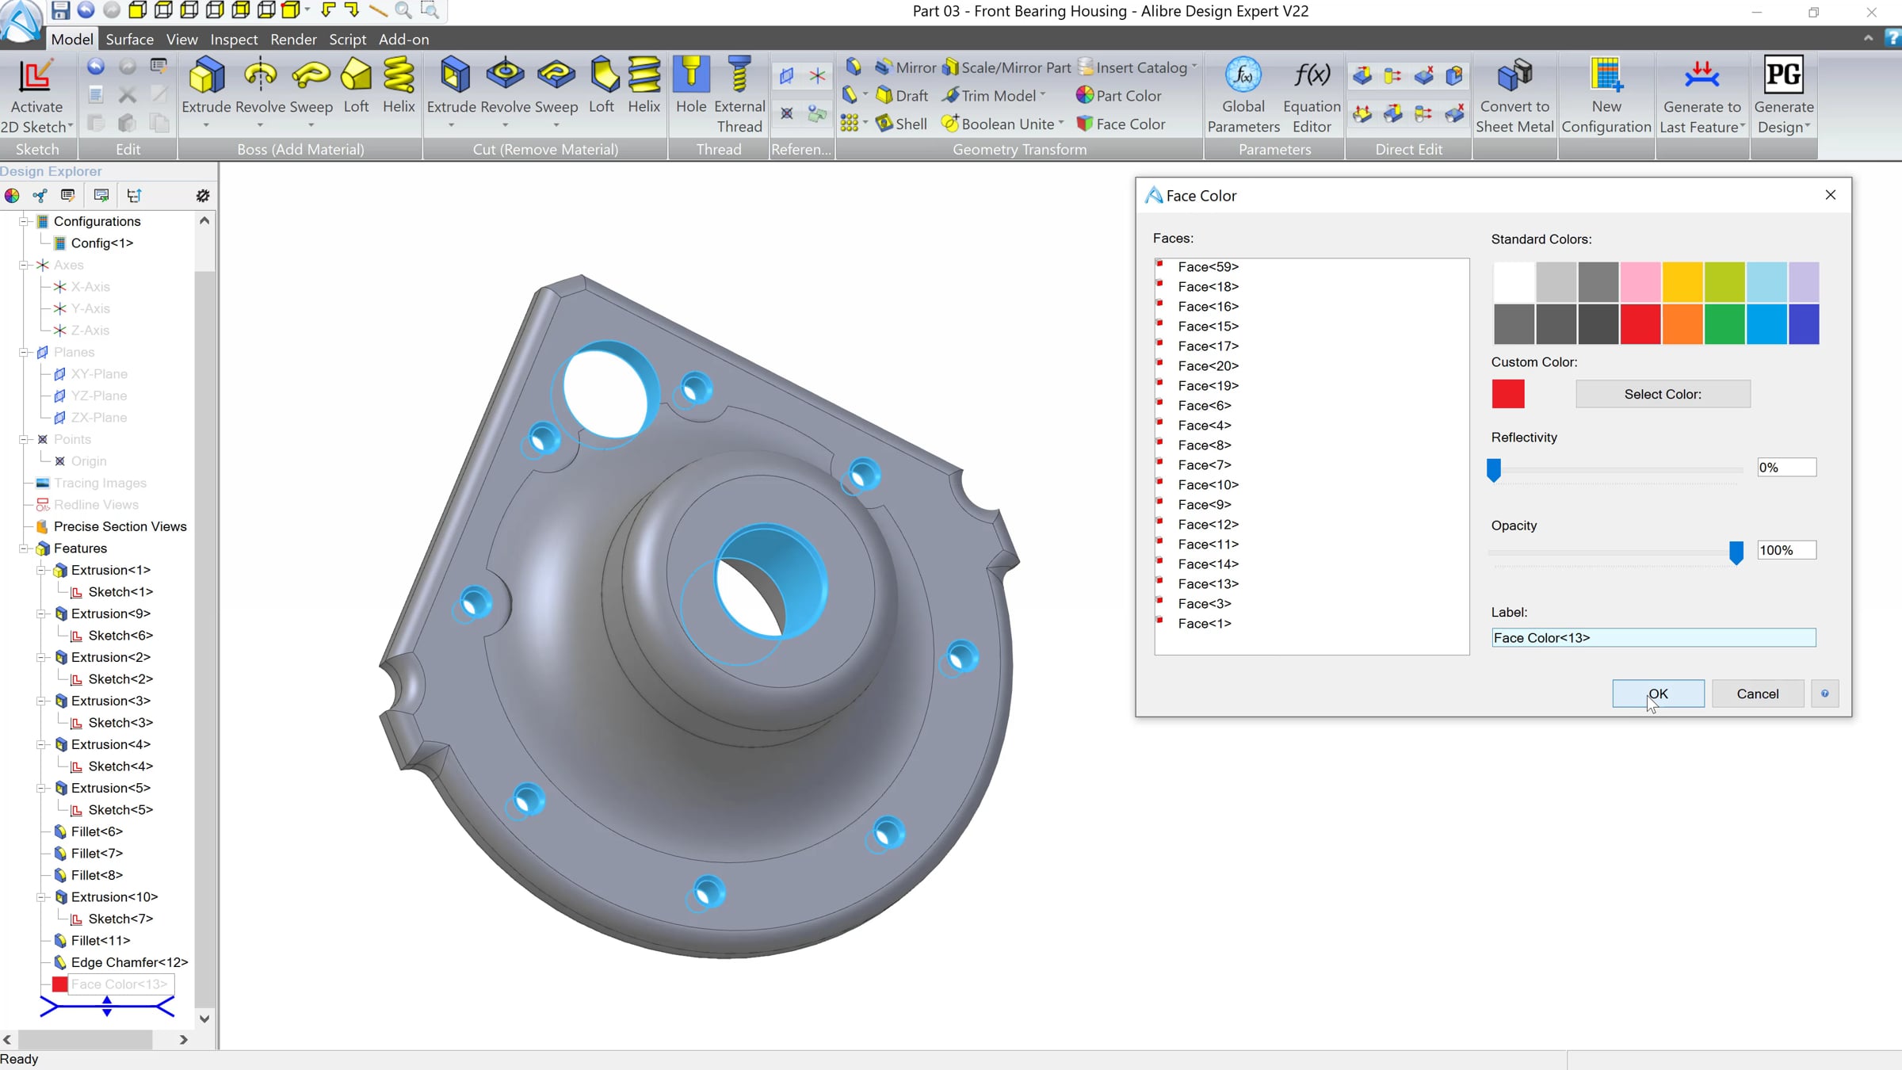The width and height of the screenshot is (1902, 1070).
Task: Open the Render tab
Action: pyautogui.click(x=293, y=39)
